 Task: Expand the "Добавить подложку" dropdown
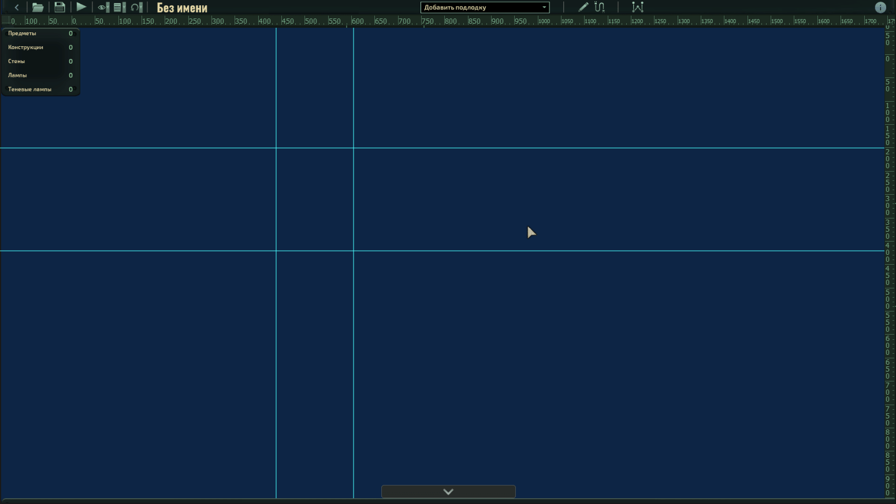click(485, 8)
